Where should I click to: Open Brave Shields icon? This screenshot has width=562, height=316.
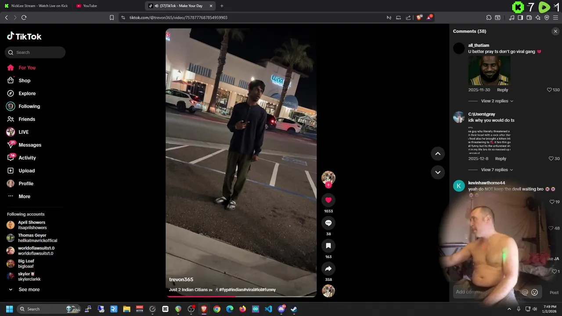coord(419,18)
